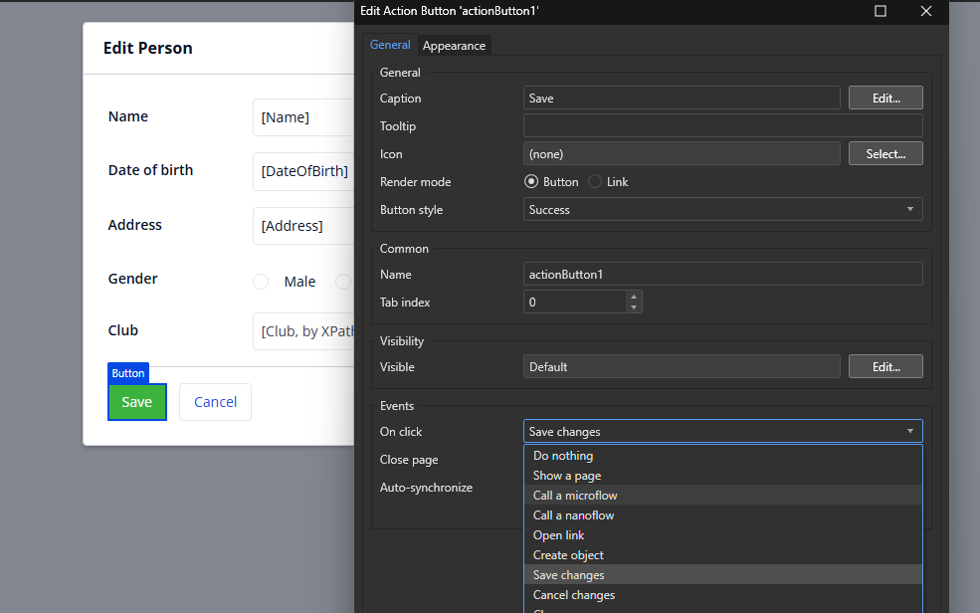980x613 pixels.
Task: Increase the Tab index value
Action: (634, 297)
